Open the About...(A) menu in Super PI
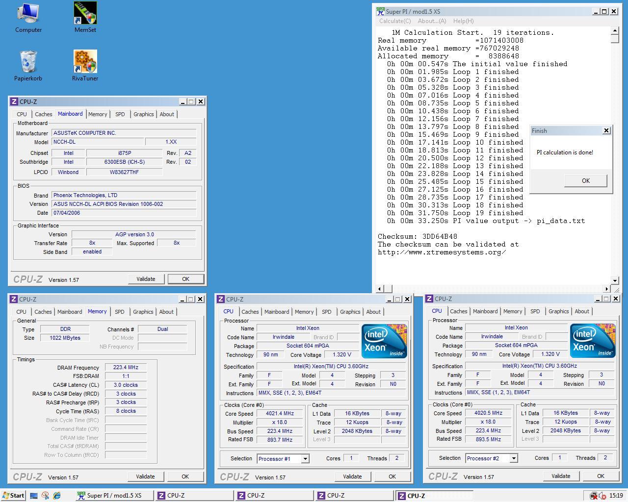 432,21
